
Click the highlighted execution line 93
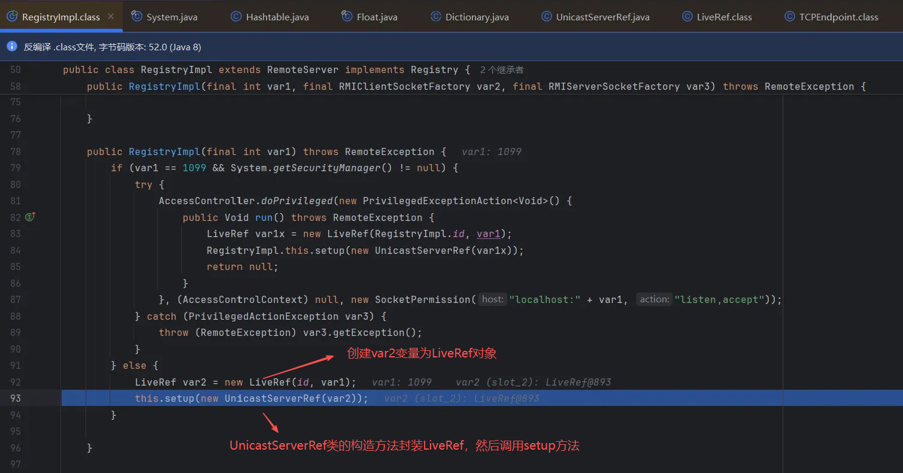(x=251, y=398)
